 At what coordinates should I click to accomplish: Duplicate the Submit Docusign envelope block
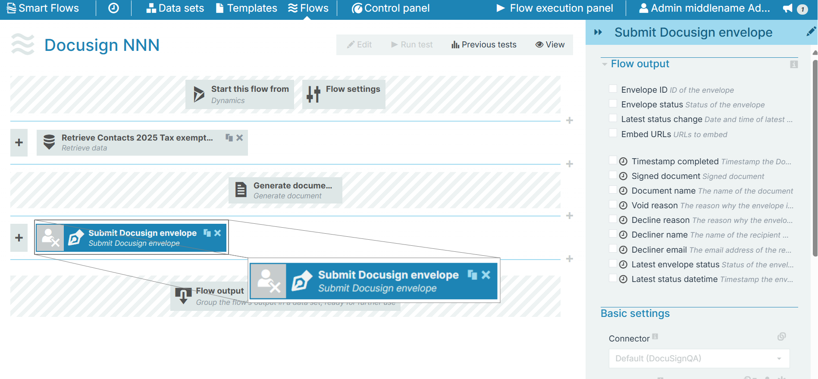point(207,233)
